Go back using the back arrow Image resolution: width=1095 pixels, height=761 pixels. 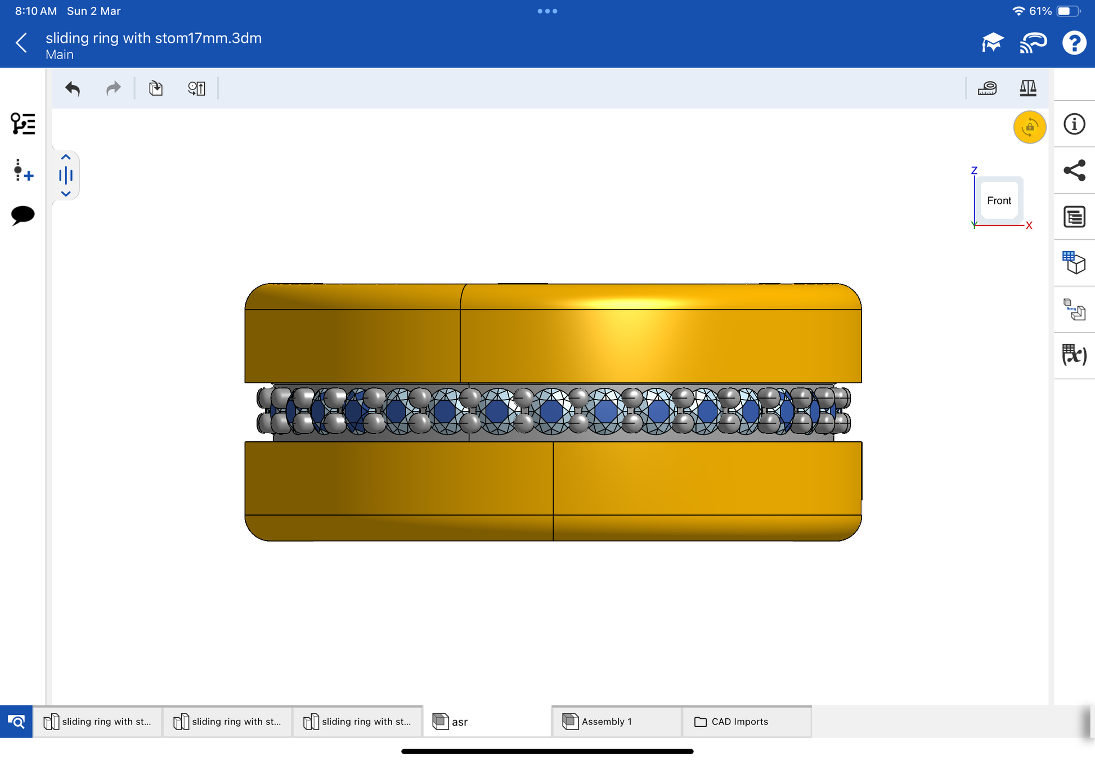click(x=22, y=43)
